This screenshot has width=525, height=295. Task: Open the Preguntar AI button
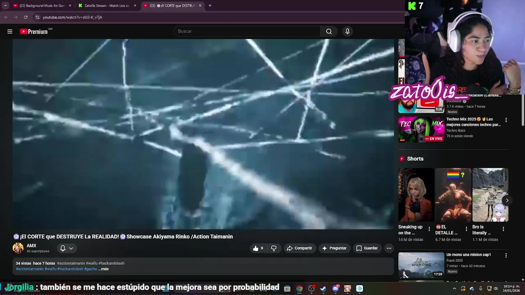[x=334, y=248]
